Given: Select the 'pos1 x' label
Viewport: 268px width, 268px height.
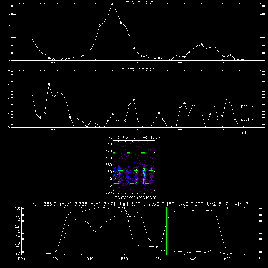Looking at the screenshot, I should [x=247, y=120].
